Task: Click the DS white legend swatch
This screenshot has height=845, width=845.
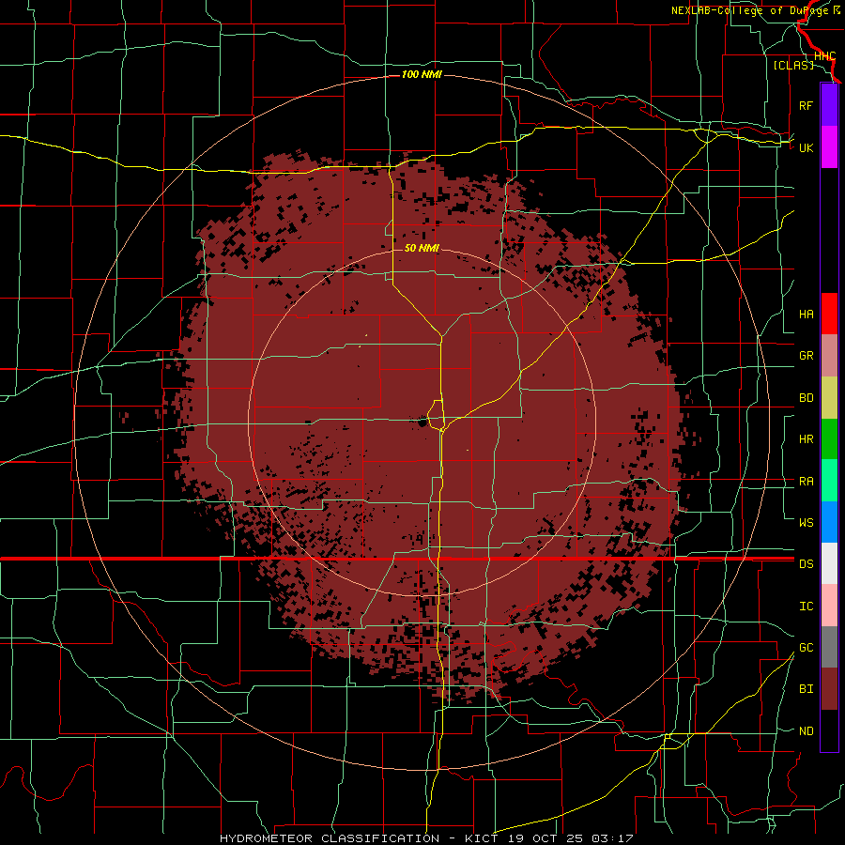Action: coord(829,563)
